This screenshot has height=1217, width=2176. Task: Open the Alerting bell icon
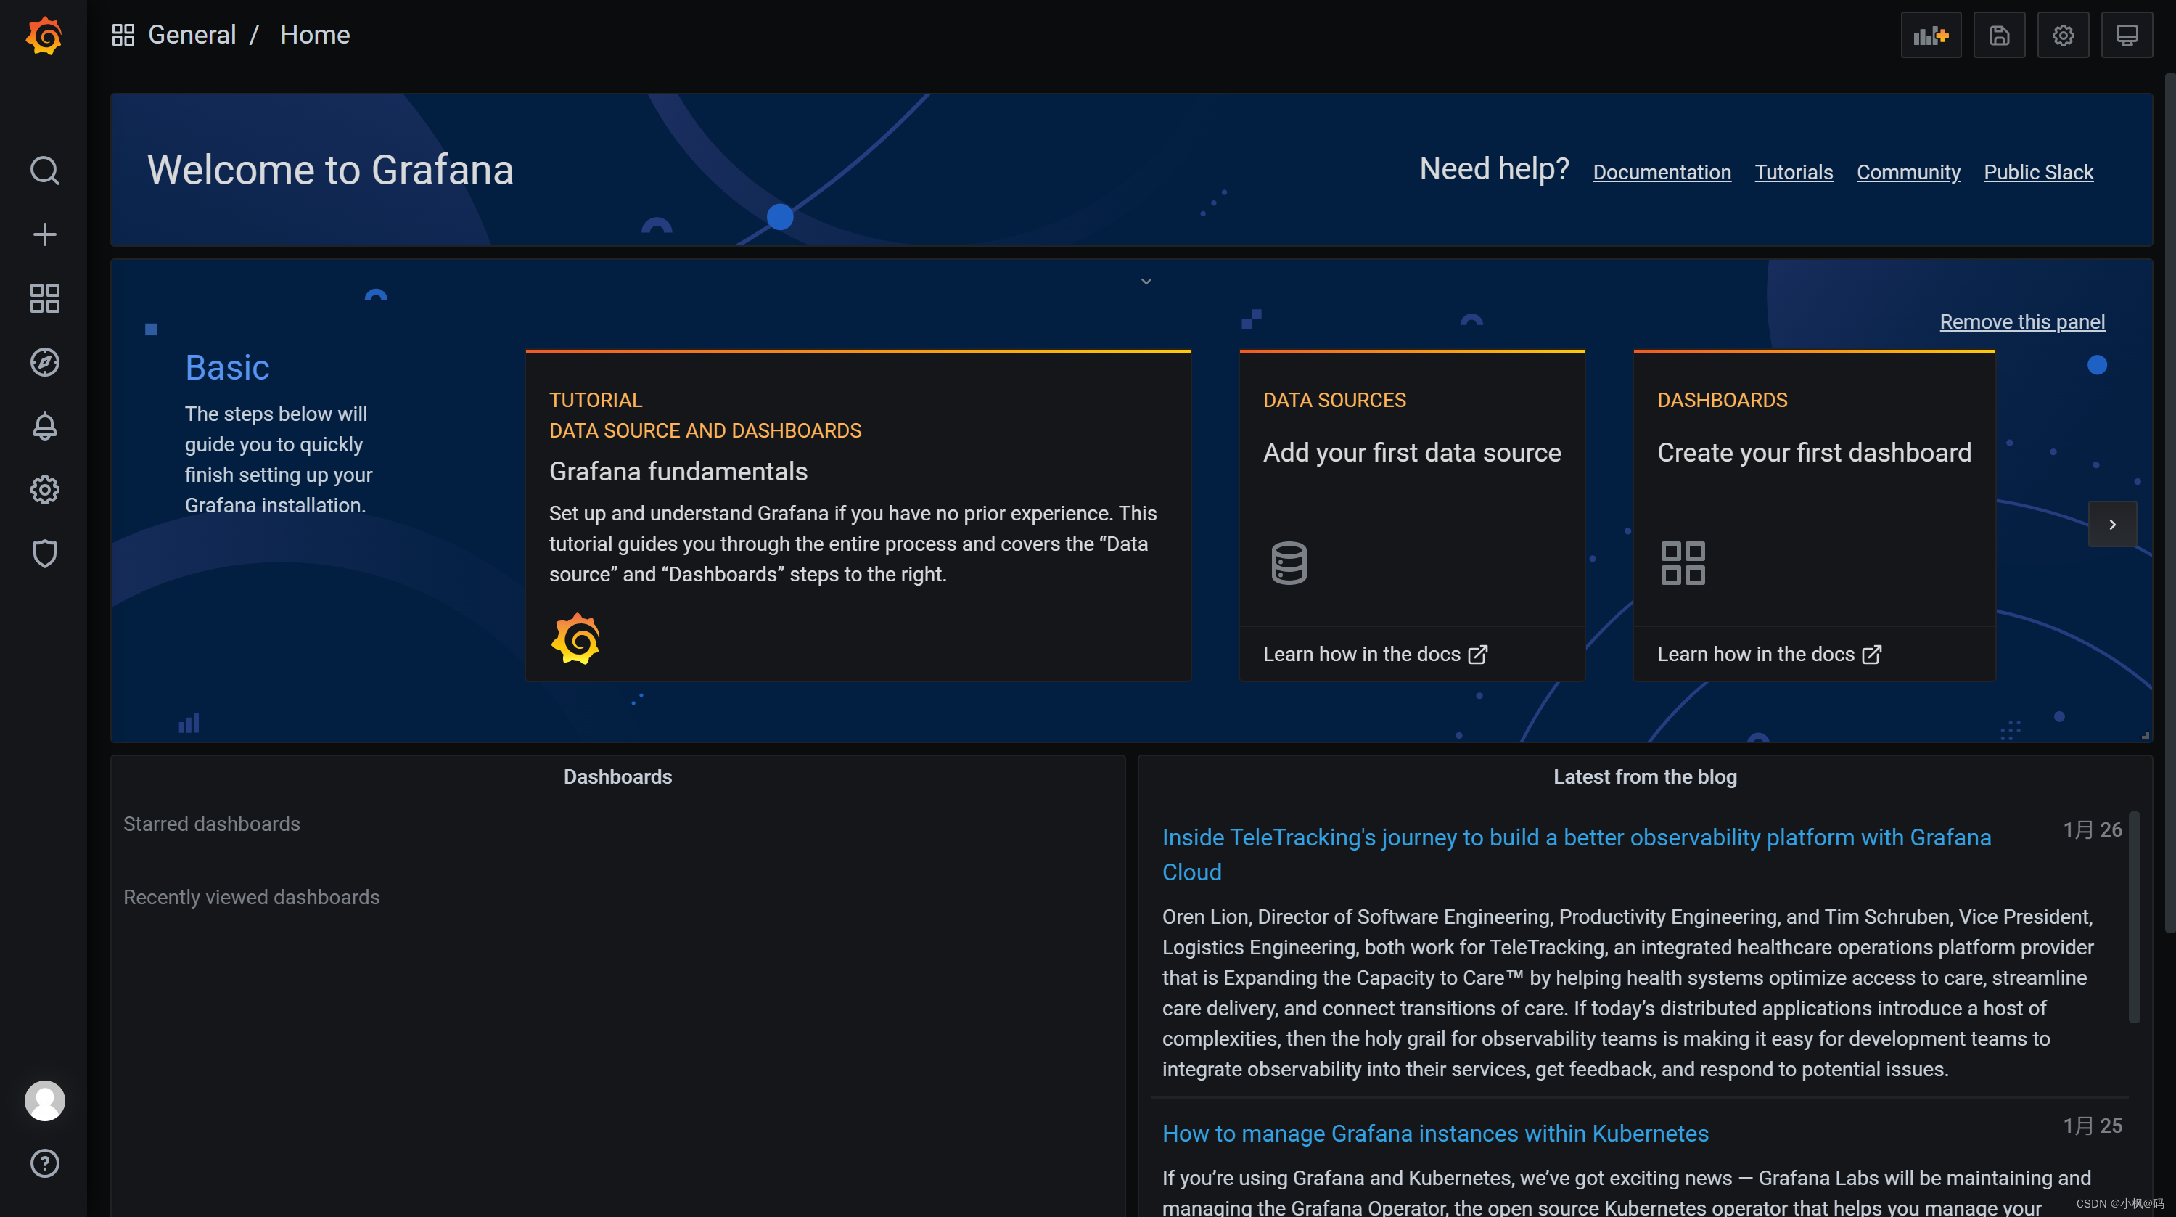coord(44,426)
